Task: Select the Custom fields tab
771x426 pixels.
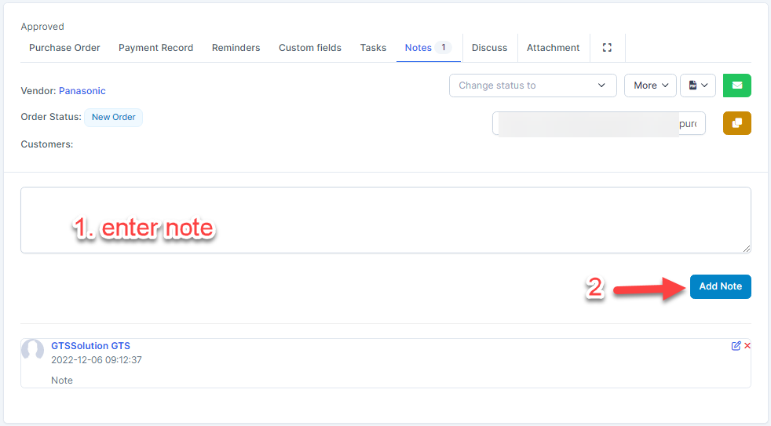Action: [x=309, y=48]
